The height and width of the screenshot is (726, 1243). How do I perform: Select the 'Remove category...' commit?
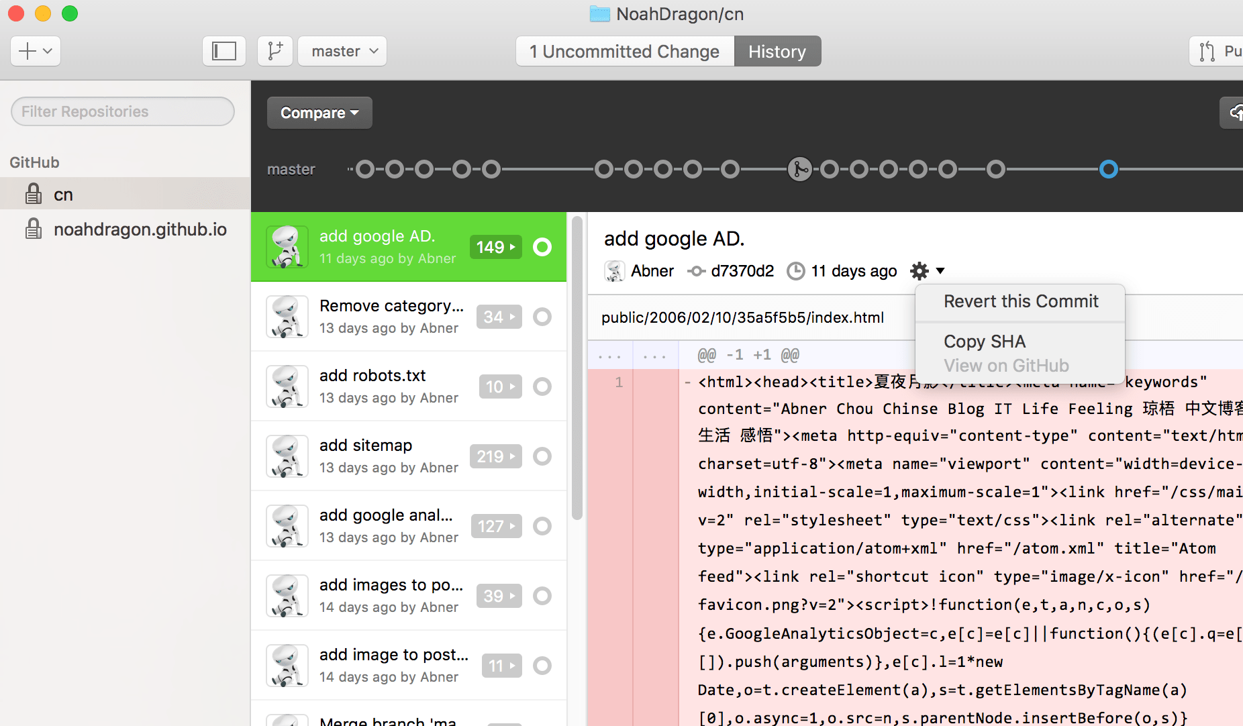pyautogui.click(x=409, y=317)
